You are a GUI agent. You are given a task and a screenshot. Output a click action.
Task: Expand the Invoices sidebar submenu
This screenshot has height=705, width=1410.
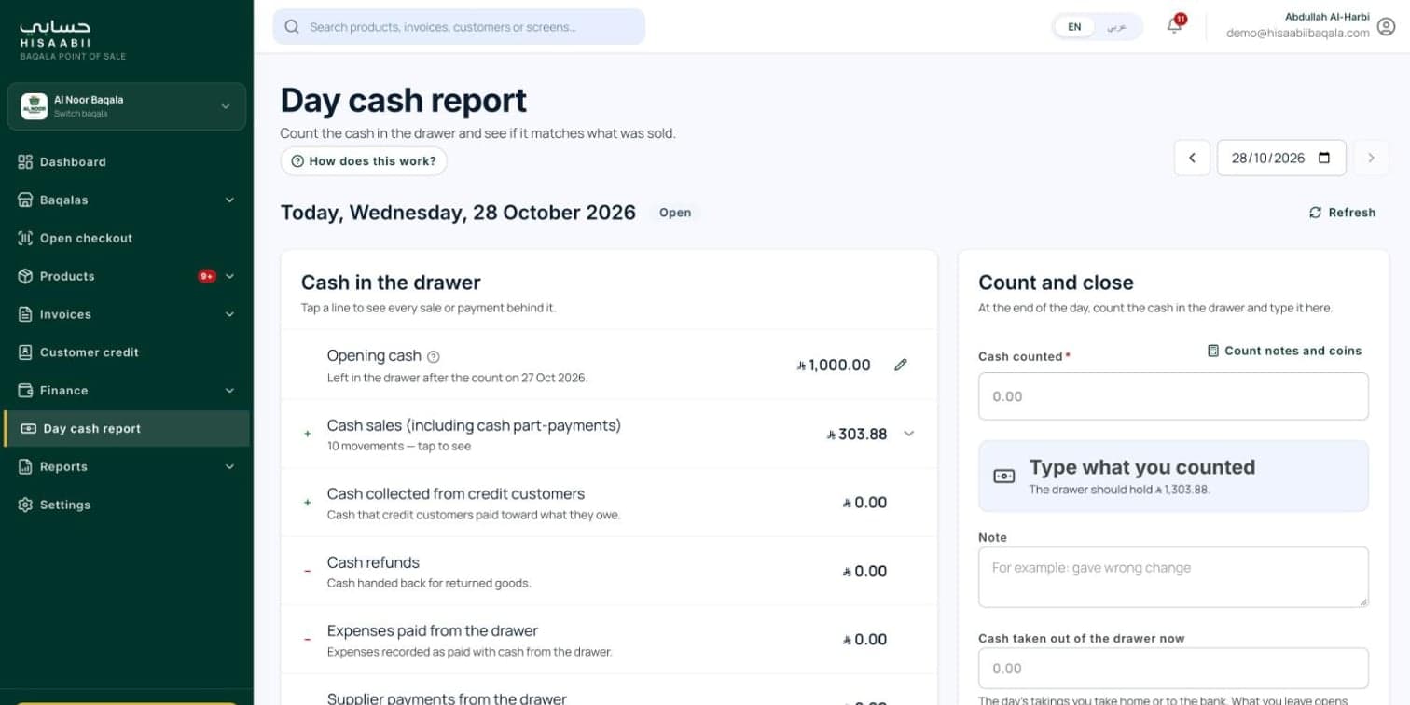coord(229,314)
